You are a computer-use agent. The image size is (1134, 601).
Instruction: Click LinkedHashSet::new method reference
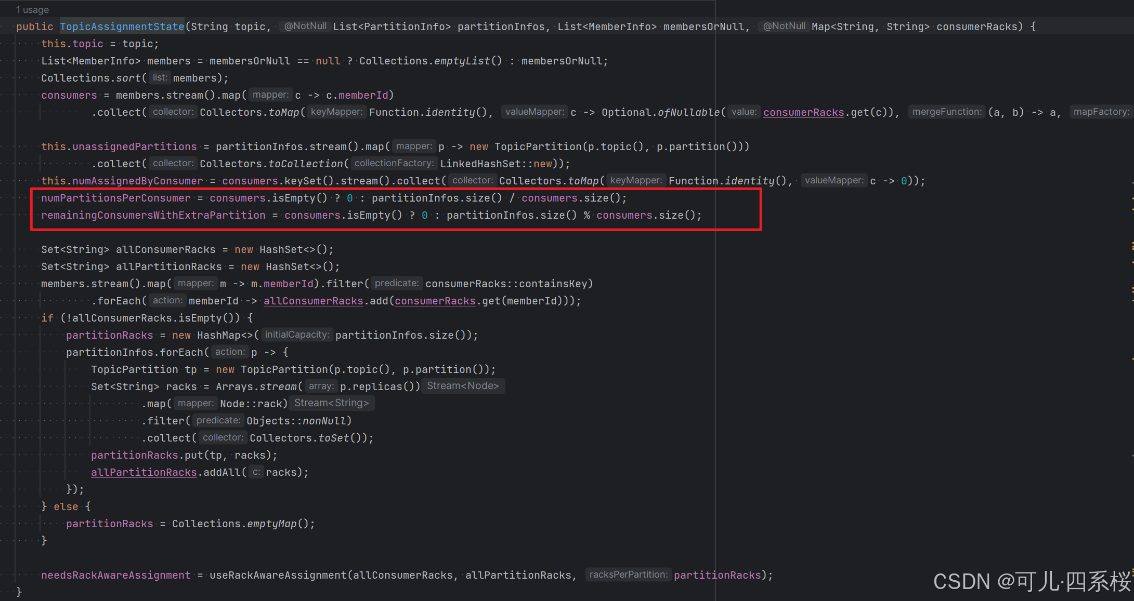(496, 164)
